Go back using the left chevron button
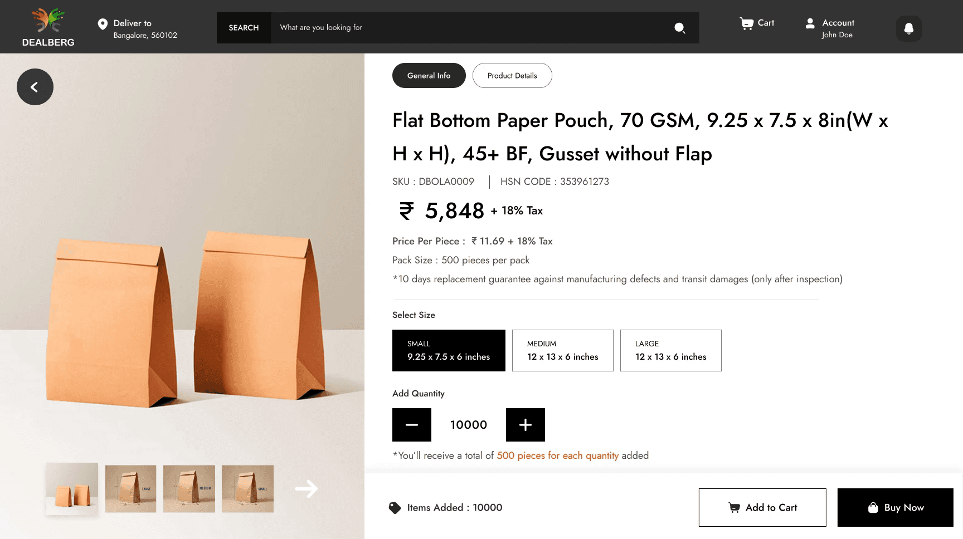 coord(35,87)
